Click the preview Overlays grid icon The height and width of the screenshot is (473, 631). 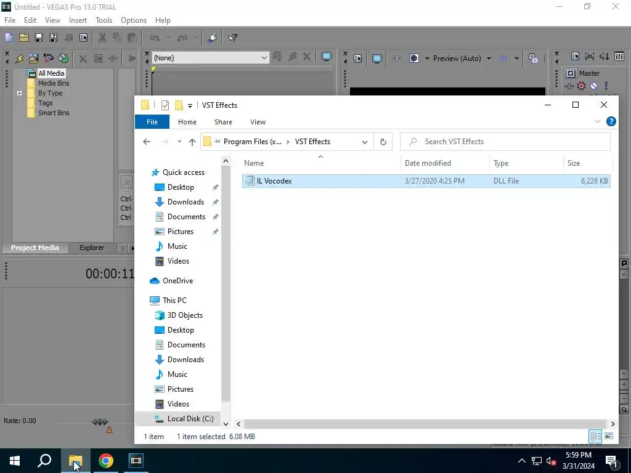click(x=503, y=59)
